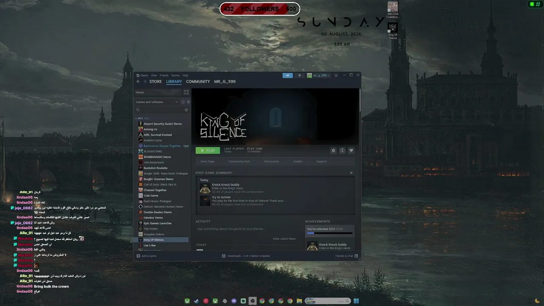Screen dimensions: 544x306
Task: Select Buckshot Roulette in the library
Action: coord(156,168)
